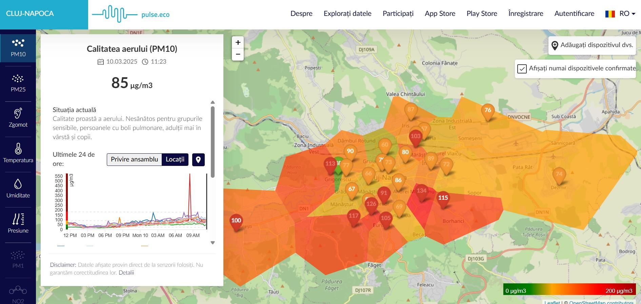Toggle the confirmed devices only checkbox
The height and width of the screenshot is (304, 641).
522,69
